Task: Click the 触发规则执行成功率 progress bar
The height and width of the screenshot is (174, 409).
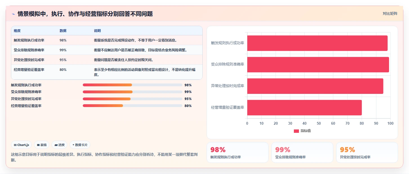Action: (133, 85)
